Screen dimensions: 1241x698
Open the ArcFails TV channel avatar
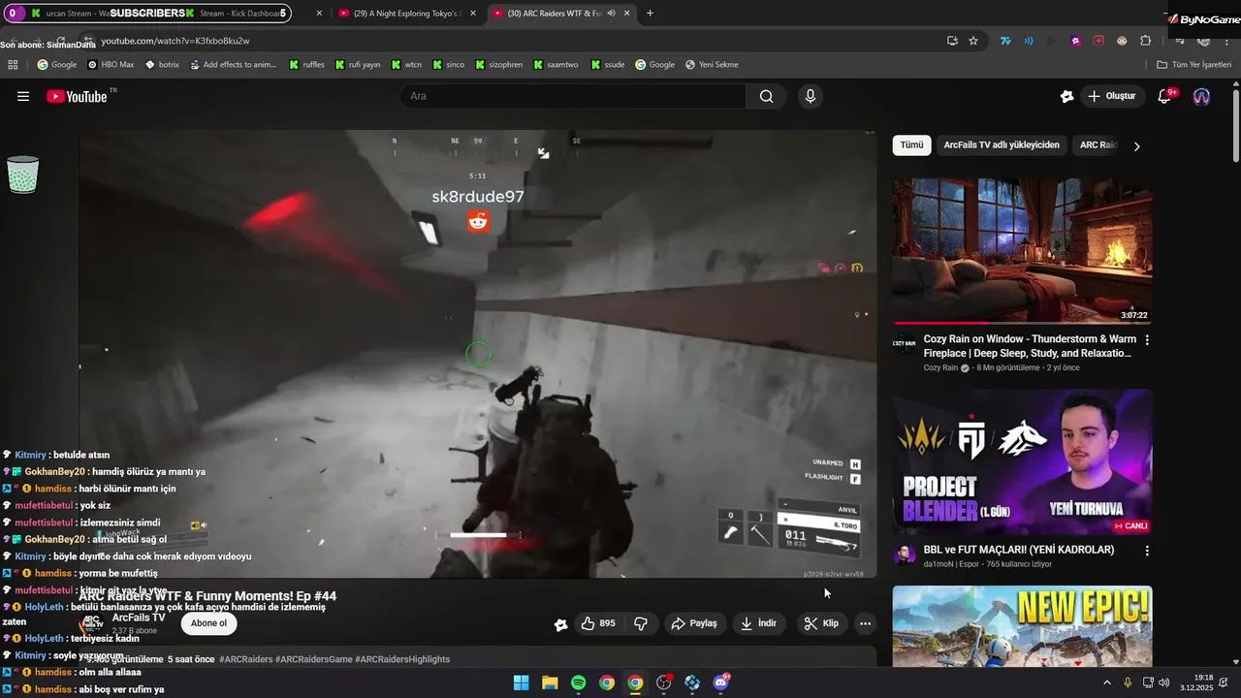tap(92, 623)
